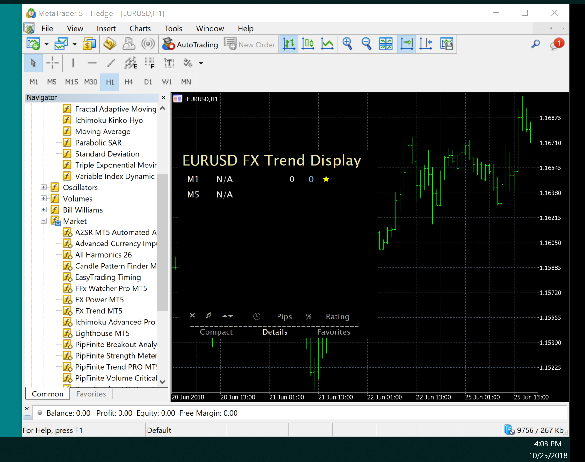Screen dimensions: 585x462
Task: Switch to Favorites tab in Navigator
Action: point(91,394)
